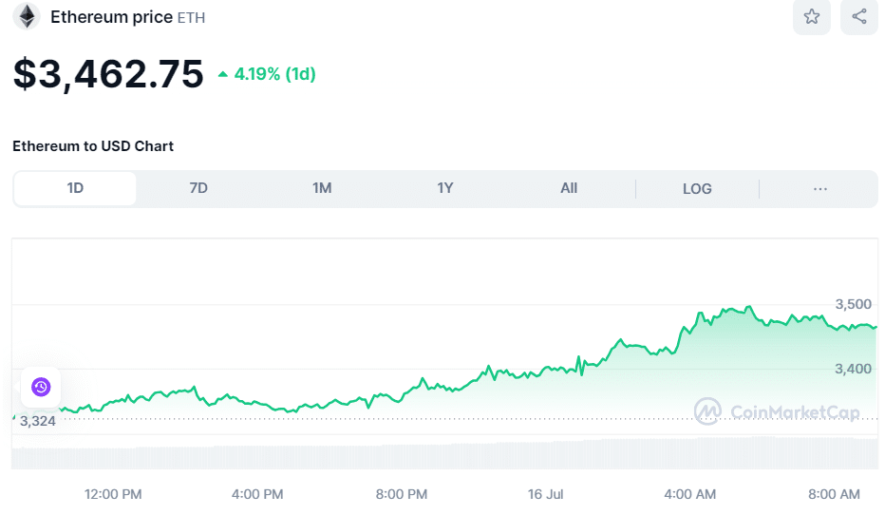Viewport: 885px width, 515px height.
Task: Toggle LOG scale on the chart
Action: [697, 188]
